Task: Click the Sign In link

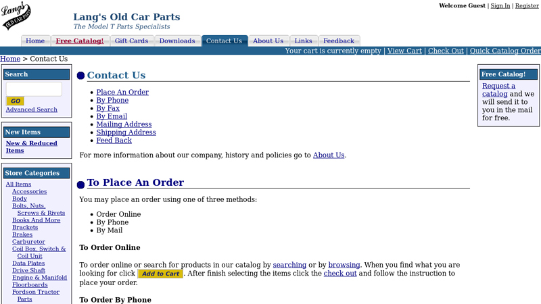Action: (x=500, y=5)
